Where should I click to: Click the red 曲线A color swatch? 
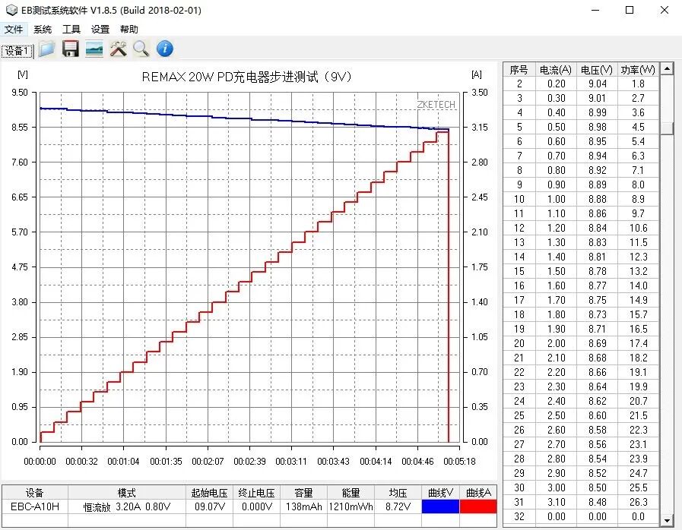pos(478,506)
